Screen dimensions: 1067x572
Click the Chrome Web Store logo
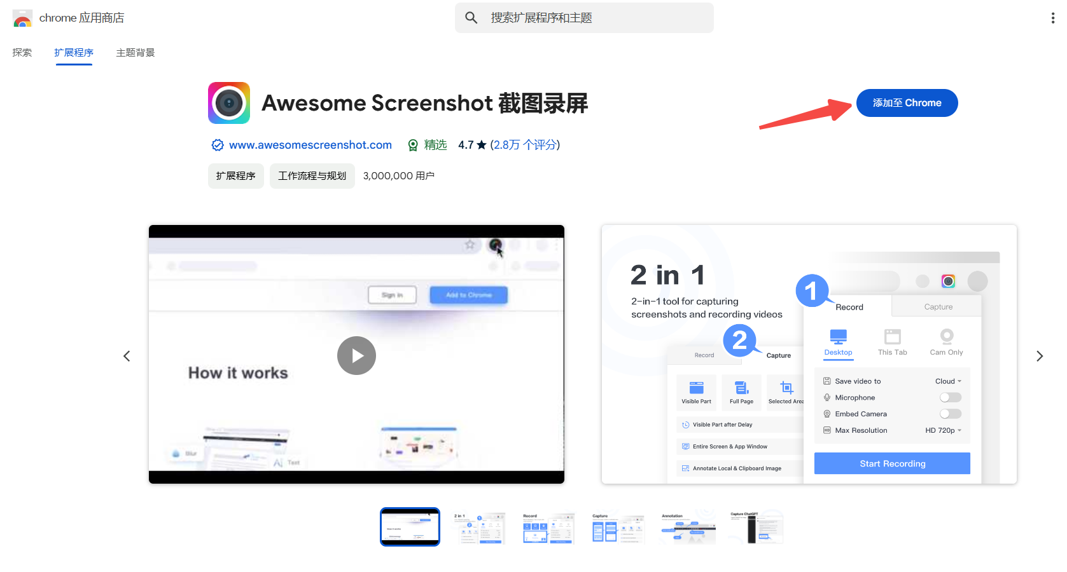22,18
